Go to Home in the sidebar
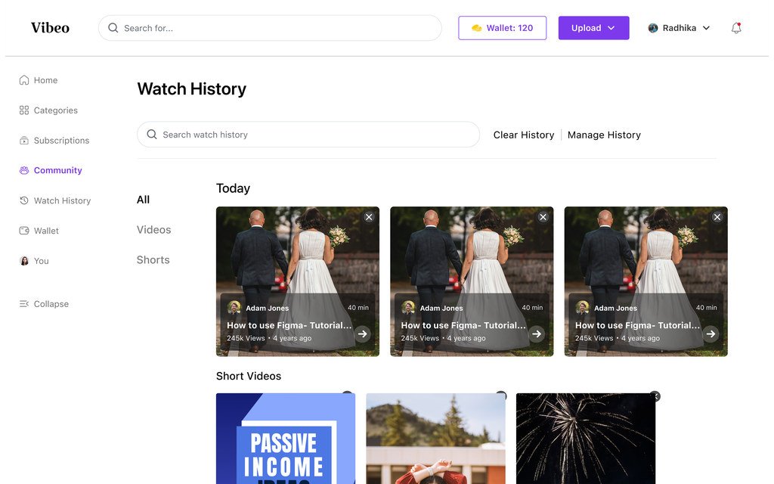This screenshot has width=774, height=484. point(39,80)
